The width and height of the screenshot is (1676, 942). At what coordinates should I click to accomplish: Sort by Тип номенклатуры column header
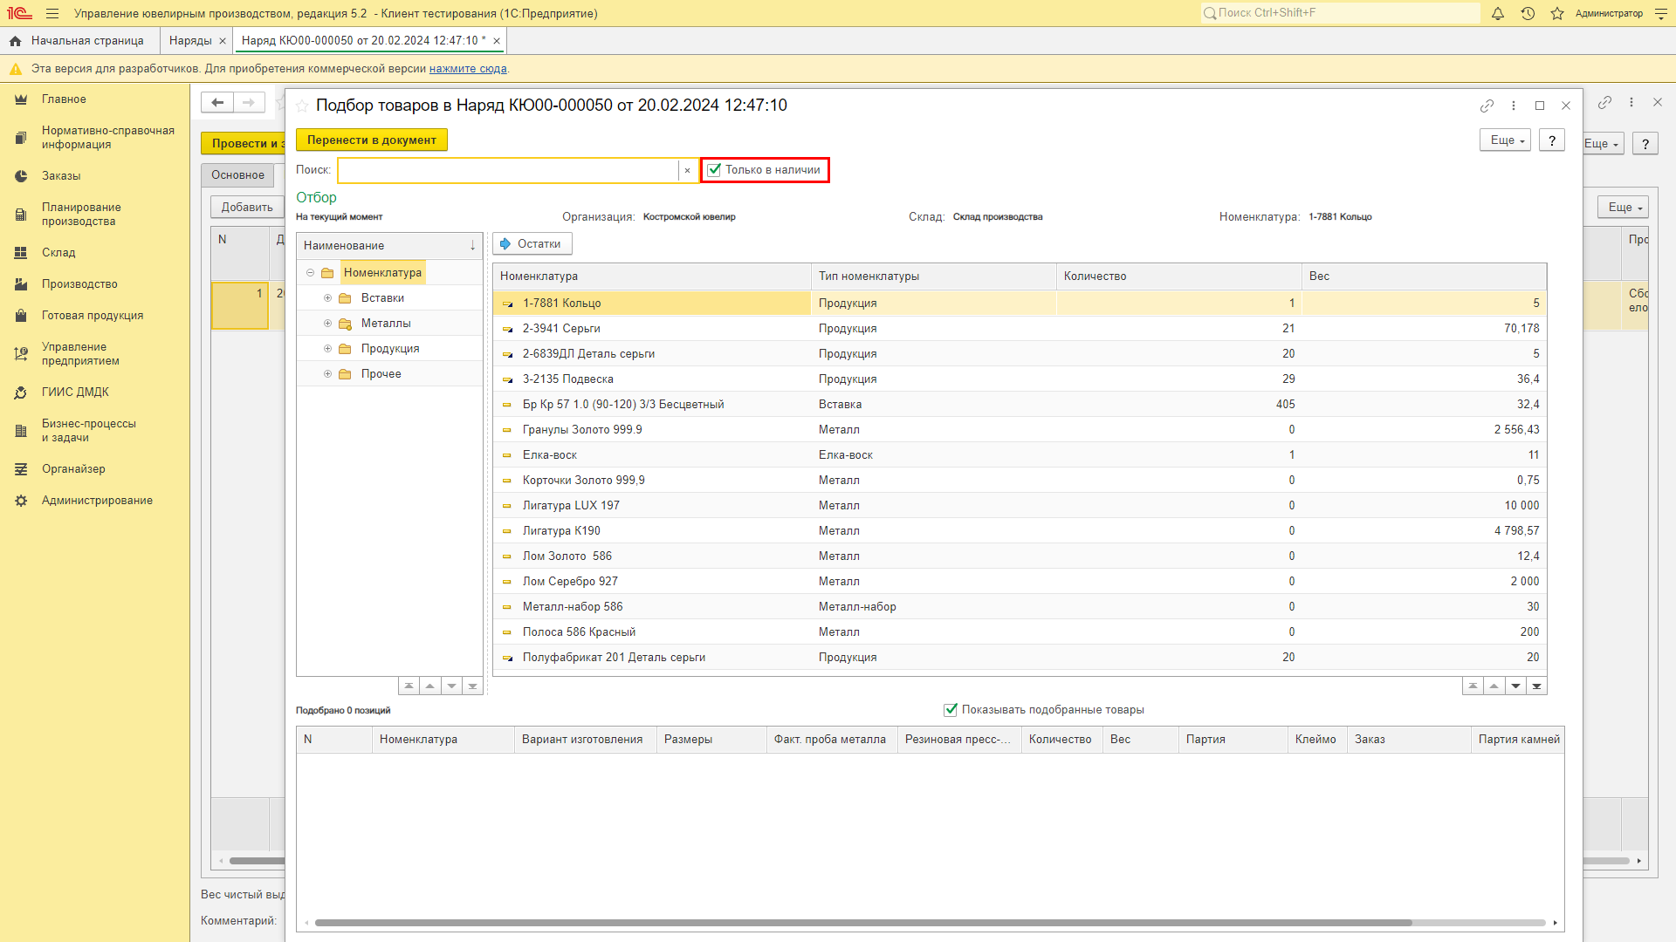pos(934,276)
